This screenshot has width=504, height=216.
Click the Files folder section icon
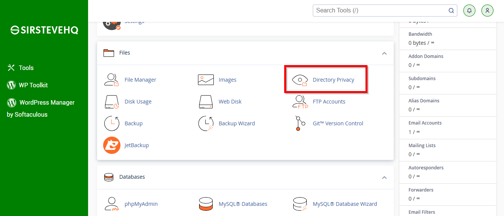click(x=109, y=53)
